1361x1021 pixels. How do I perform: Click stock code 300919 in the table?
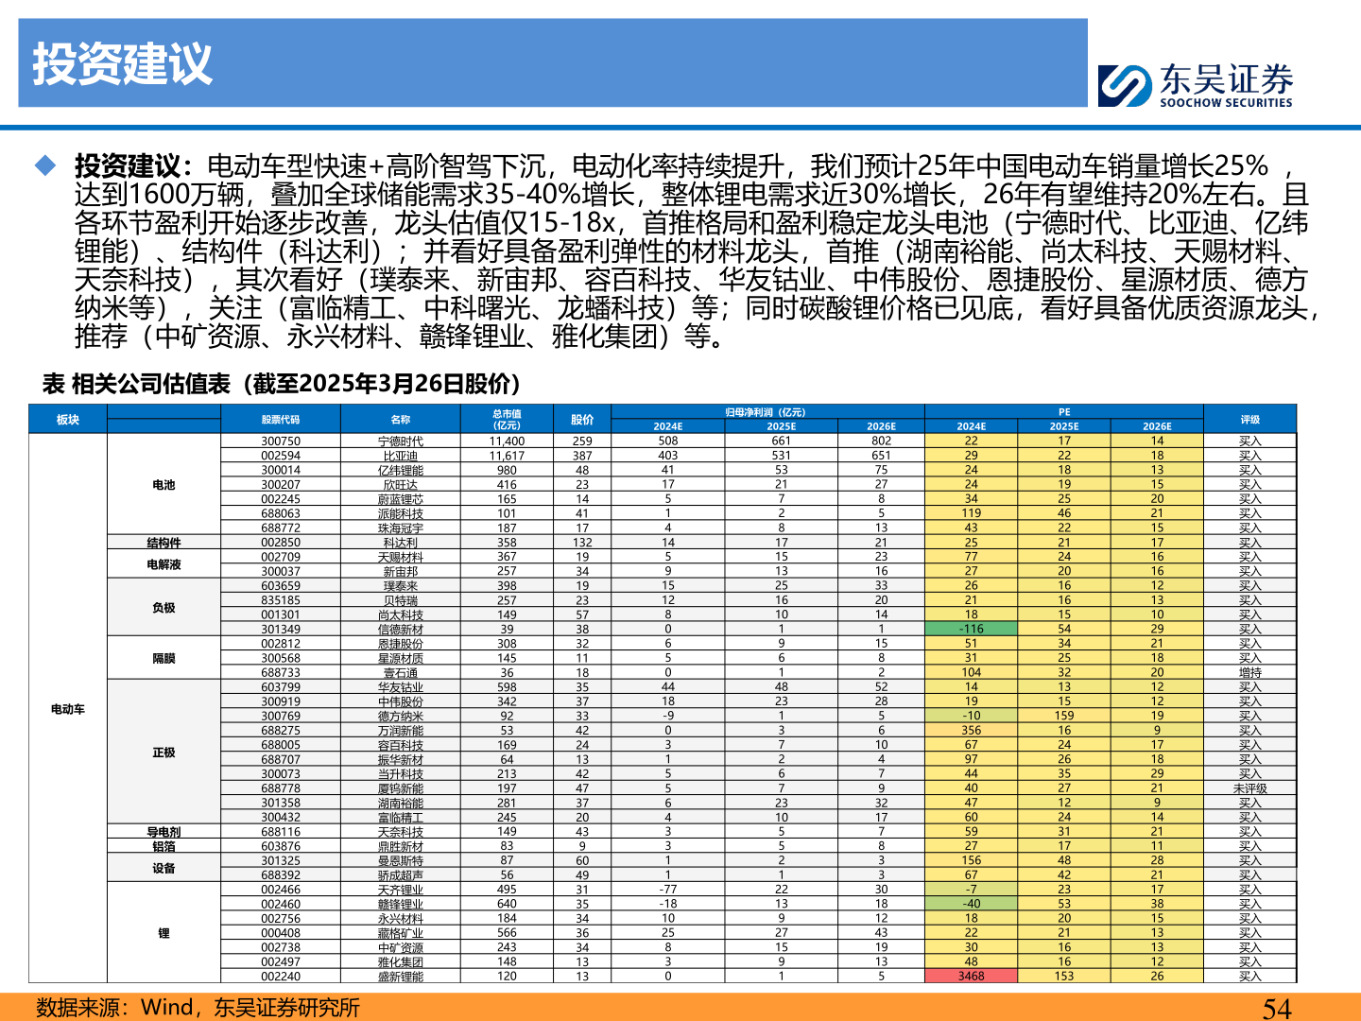point(281,701)
